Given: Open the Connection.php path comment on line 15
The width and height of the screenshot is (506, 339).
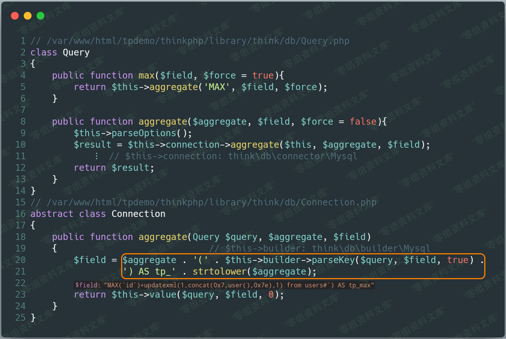Looking at the screenshot, I should 203,202.
